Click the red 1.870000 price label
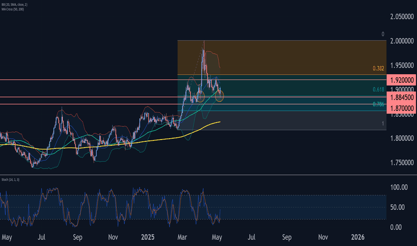 pyautogui.click(x=401, y=108)
